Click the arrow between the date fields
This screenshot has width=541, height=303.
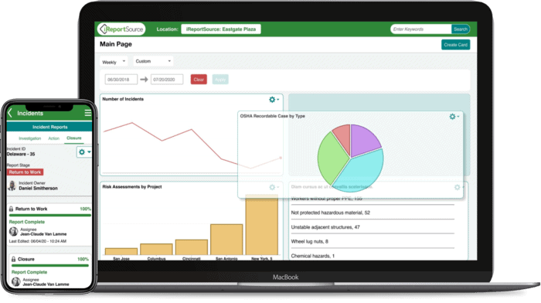(x=145, y=80)
